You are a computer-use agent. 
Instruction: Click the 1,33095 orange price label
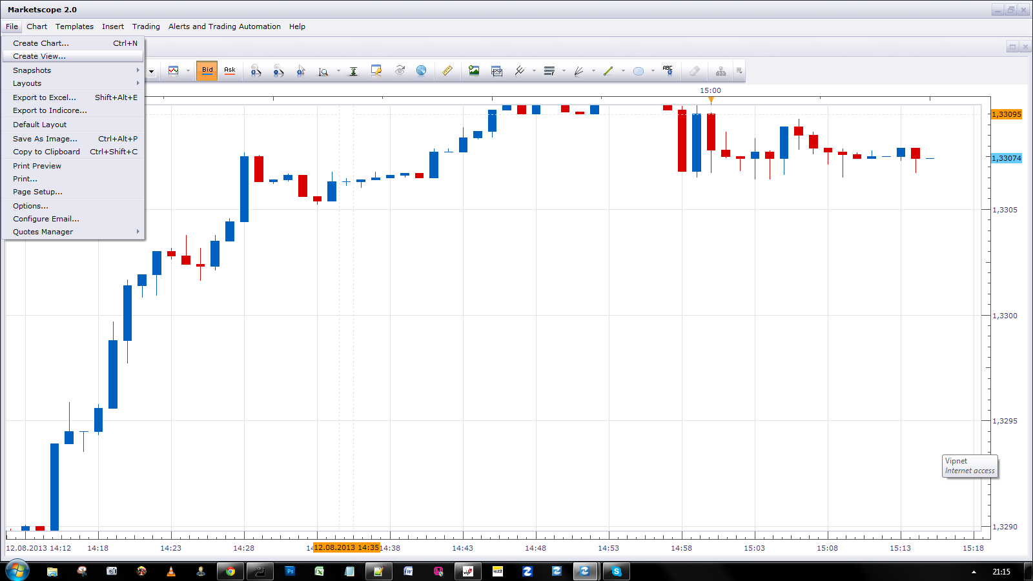click(1007, 114)
